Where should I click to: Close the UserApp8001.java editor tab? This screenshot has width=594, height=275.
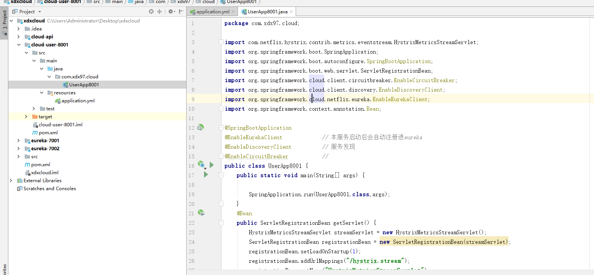pyautogui.click(x=291, y=12)
